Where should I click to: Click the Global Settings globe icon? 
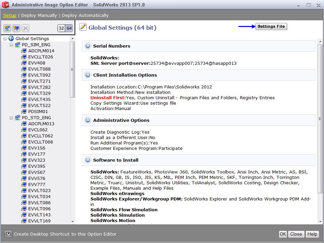tap(11, 38)
